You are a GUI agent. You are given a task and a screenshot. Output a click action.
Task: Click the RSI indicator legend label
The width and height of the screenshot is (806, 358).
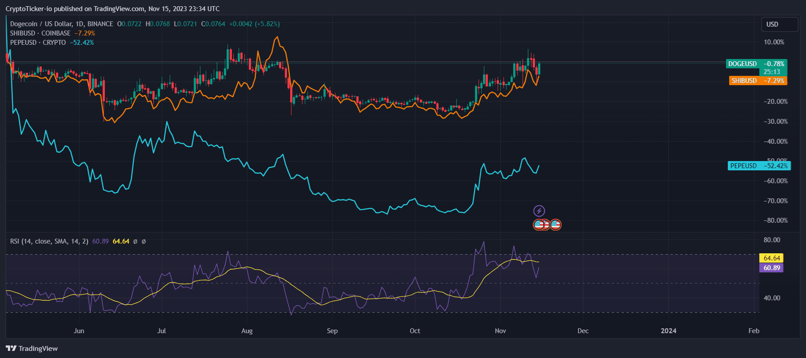coord(49,241)
